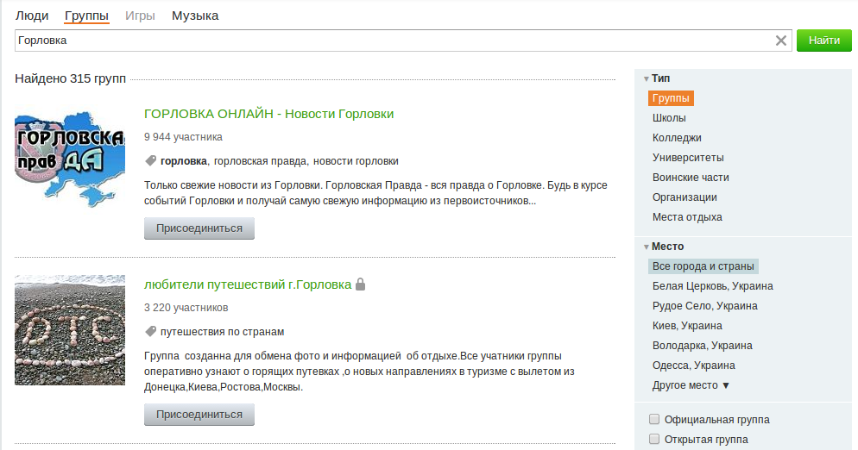Image resolution: width=858 pixels, height=450 pixels.
Task: Filter by Школы type
Action: [669, 117]
